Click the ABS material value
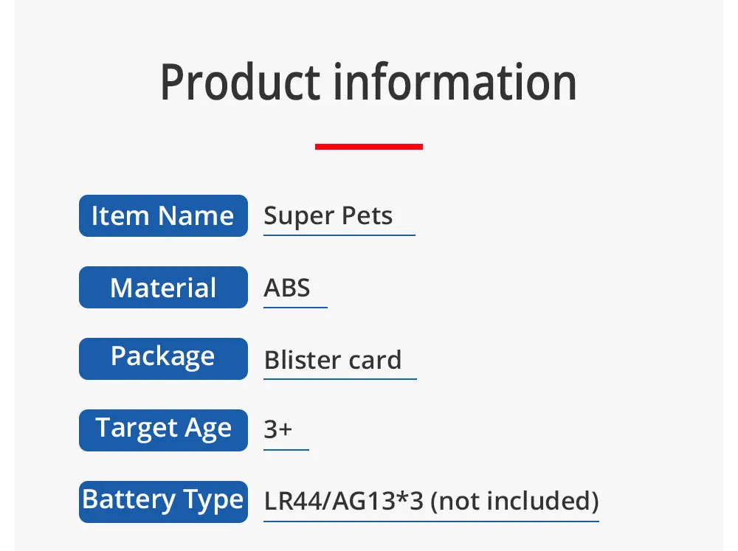The image size is (738, 551). point(287,288)
